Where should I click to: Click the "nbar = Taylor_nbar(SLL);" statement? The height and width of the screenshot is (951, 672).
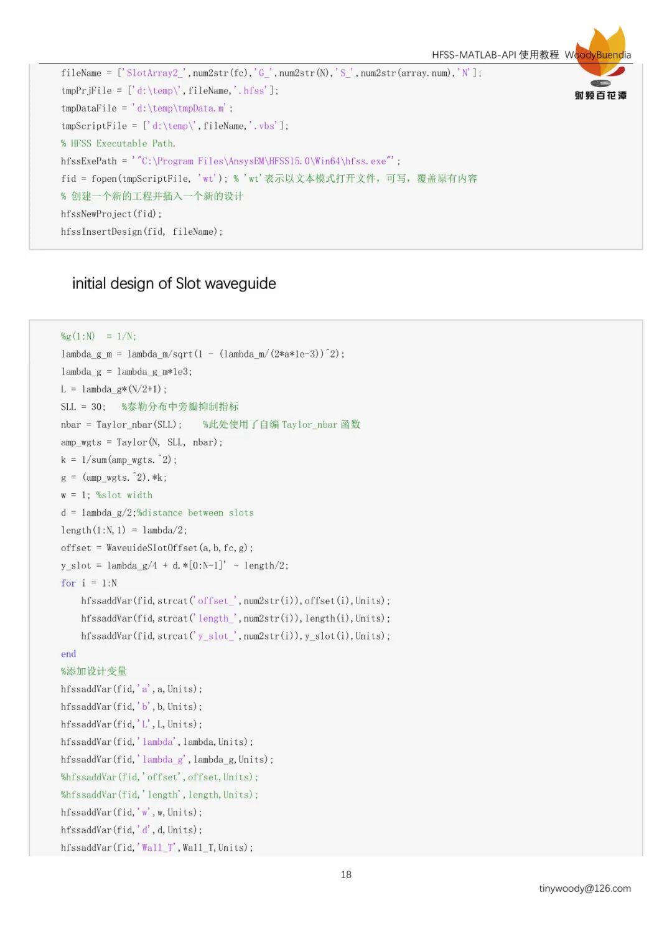tap(121, 424)
